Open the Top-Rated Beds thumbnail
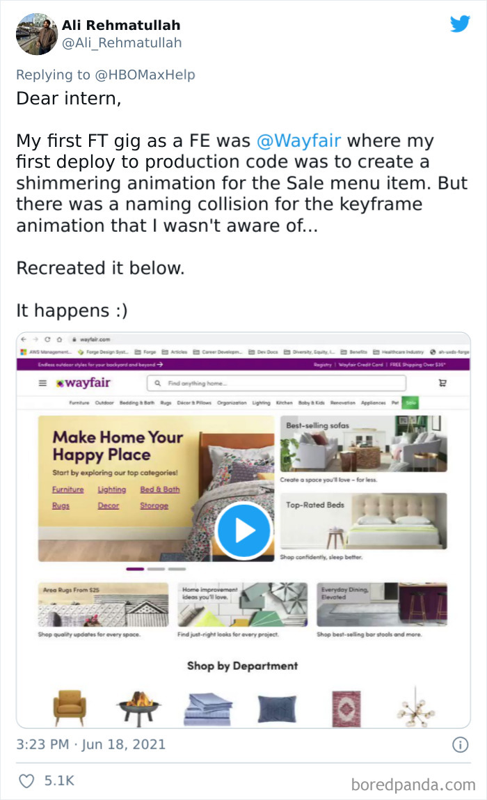 click(364, 521)
